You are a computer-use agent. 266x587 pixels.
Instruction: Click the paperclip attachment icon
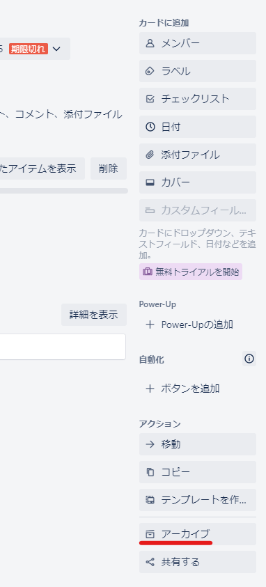click(150, 155)
